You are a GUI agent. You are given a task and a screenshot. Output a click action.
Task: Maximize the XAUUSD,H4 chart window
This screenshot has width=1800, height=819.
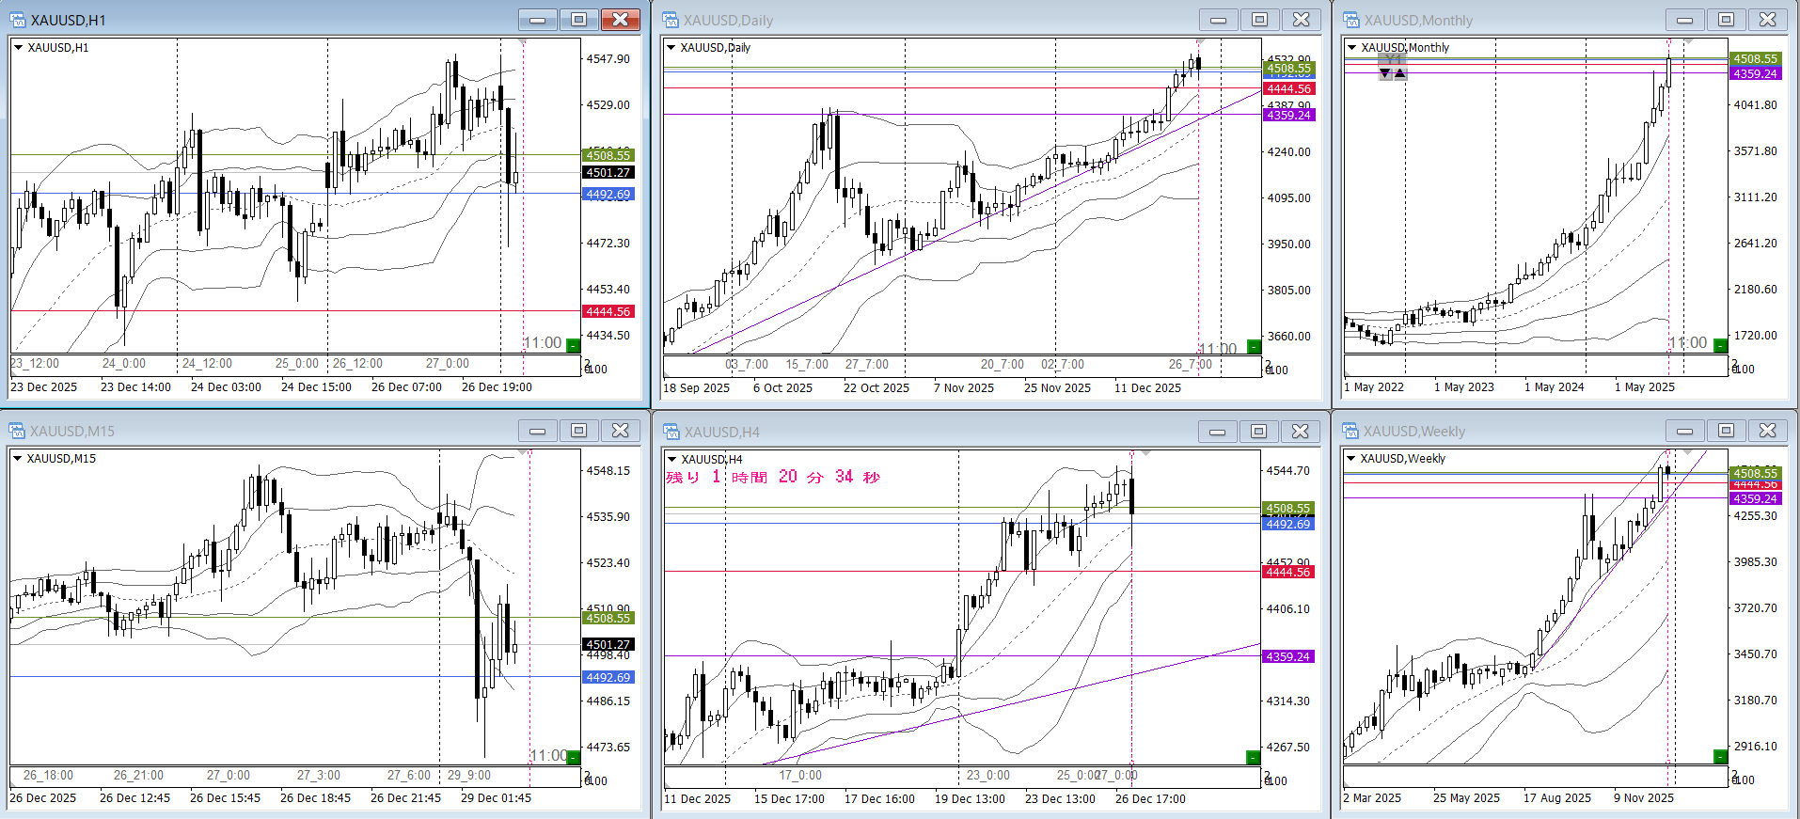tap(1258, 431)
